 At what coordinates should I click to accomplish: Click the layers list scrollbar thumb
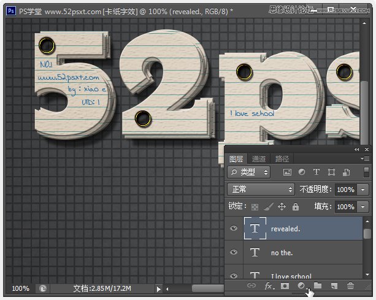pos(367,234)
